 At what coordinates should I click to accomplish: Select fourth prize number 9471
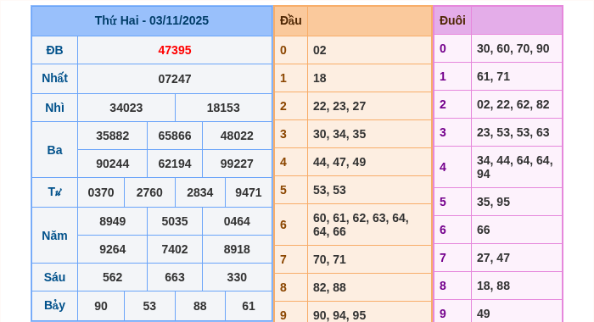click(x=249, y=192)
